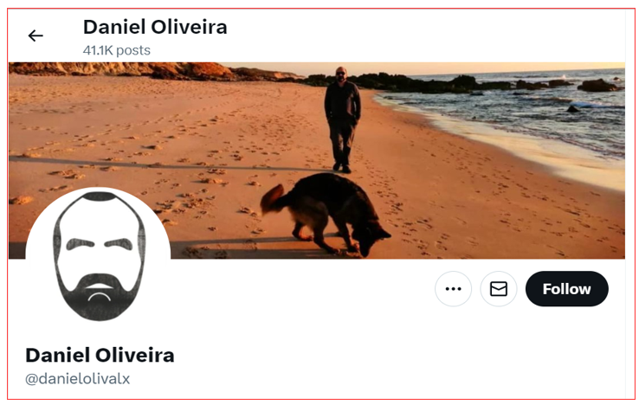639x405 pixels.
Task: Click the dog sniffing the sand
Action: click(326, 214)
